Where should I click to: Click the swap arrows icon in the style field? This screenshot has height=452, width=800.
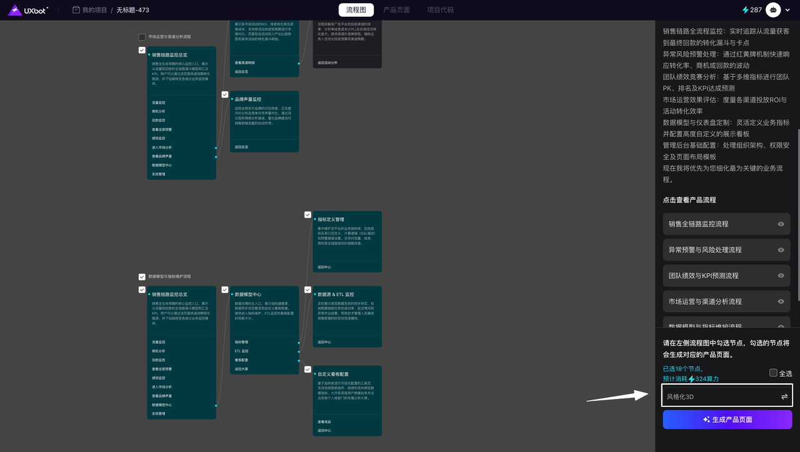coord(784,396)
